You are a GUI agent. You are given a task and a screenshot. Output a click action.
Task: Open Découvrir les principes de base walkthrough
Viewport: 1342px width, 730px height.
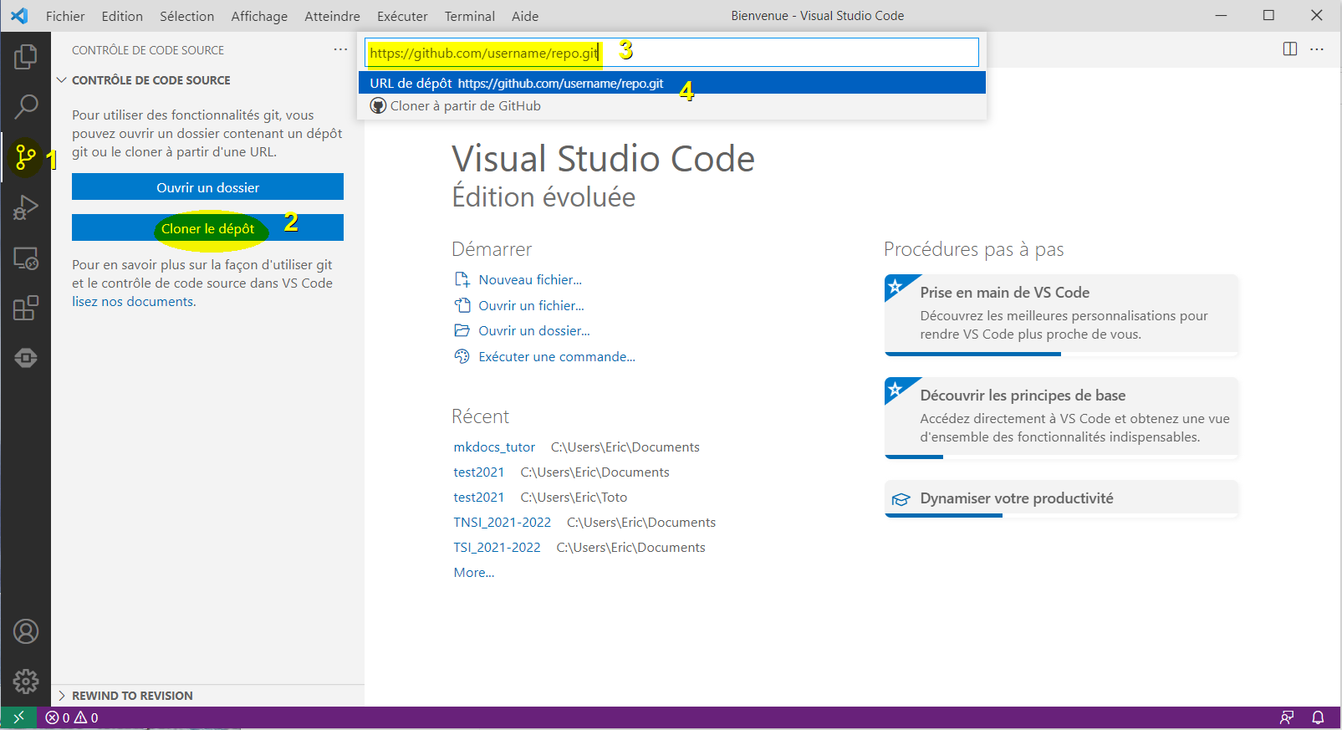(x=1061, y=417)
